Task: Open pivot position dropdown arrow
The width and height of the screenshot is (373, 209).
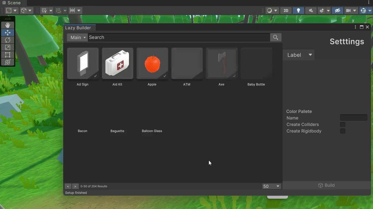Action: pyautogui.click(x=15, y=11)
